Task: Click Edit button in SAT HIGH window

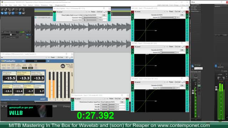Action: tap(182, 85)
